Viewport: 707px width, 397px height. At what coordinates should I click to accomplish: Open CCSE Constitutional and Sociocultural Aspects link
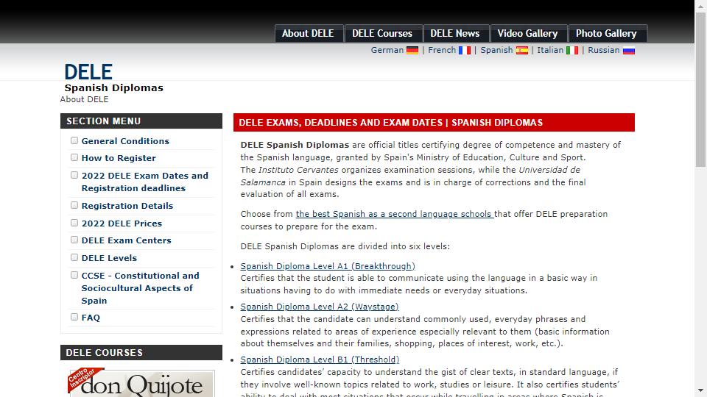pos(140,288)
